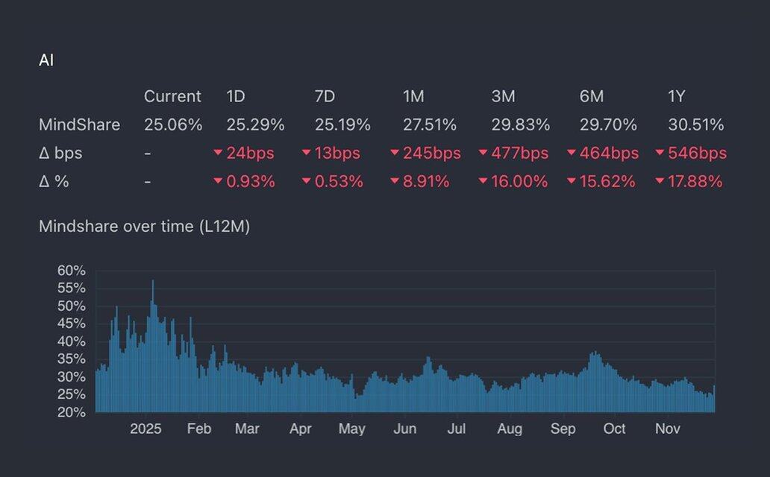Click the Mindshare over time (L12M) heading
Screen dimensions: 770x477
pos(144,227)
